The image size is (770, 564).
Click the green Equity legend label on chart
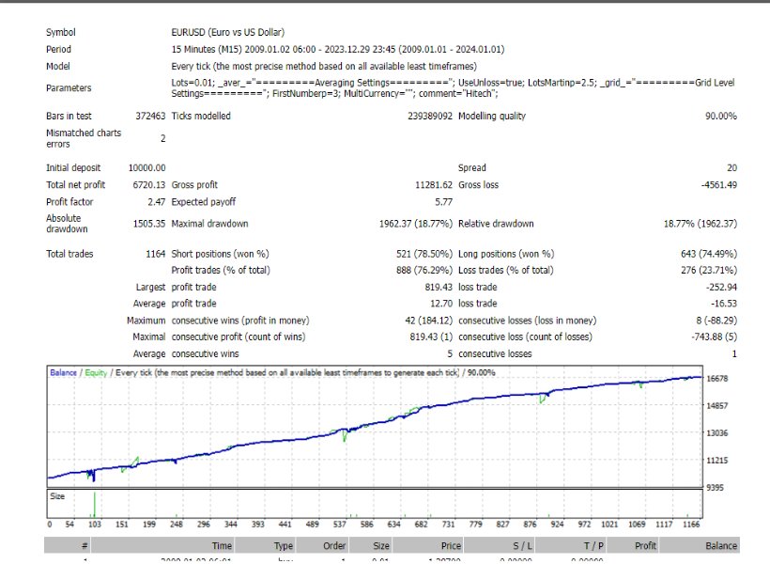pyautogui.click(x=96, y=373)
